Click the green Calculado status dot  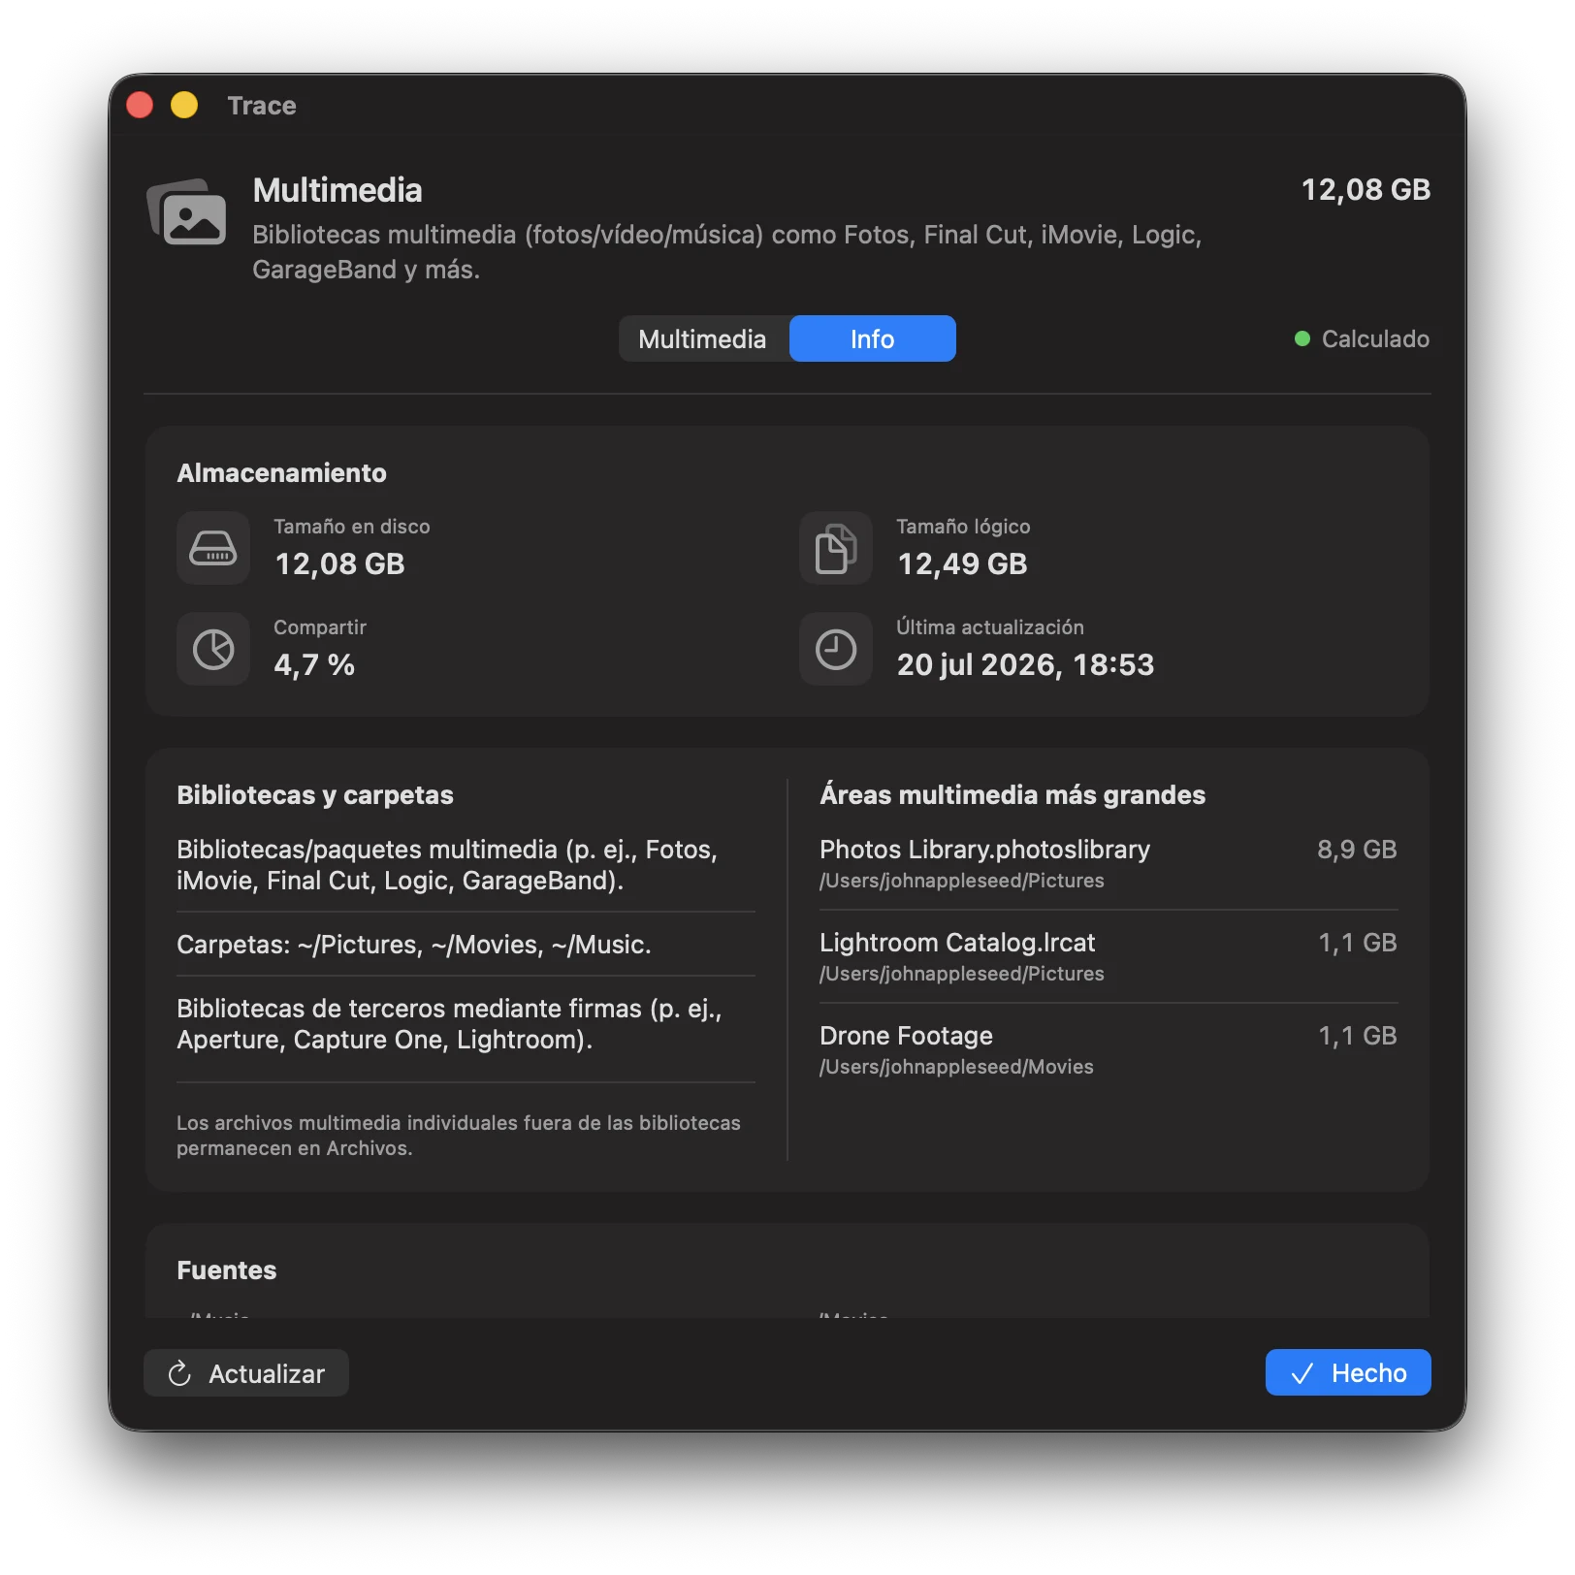pos(1302,338)
